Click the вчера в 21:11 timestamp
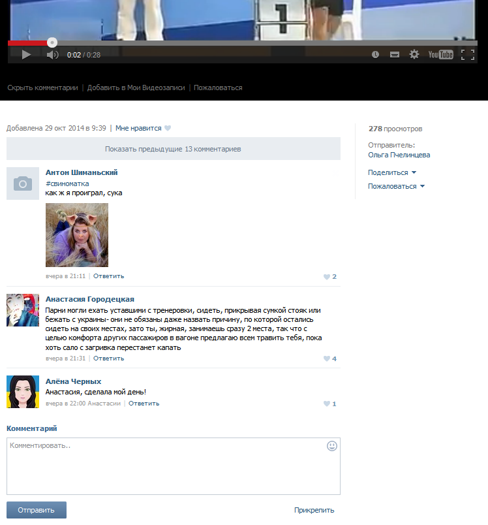The height and width of the screenshot is (525, 488). pyautogui.click(x=65, y=276)
